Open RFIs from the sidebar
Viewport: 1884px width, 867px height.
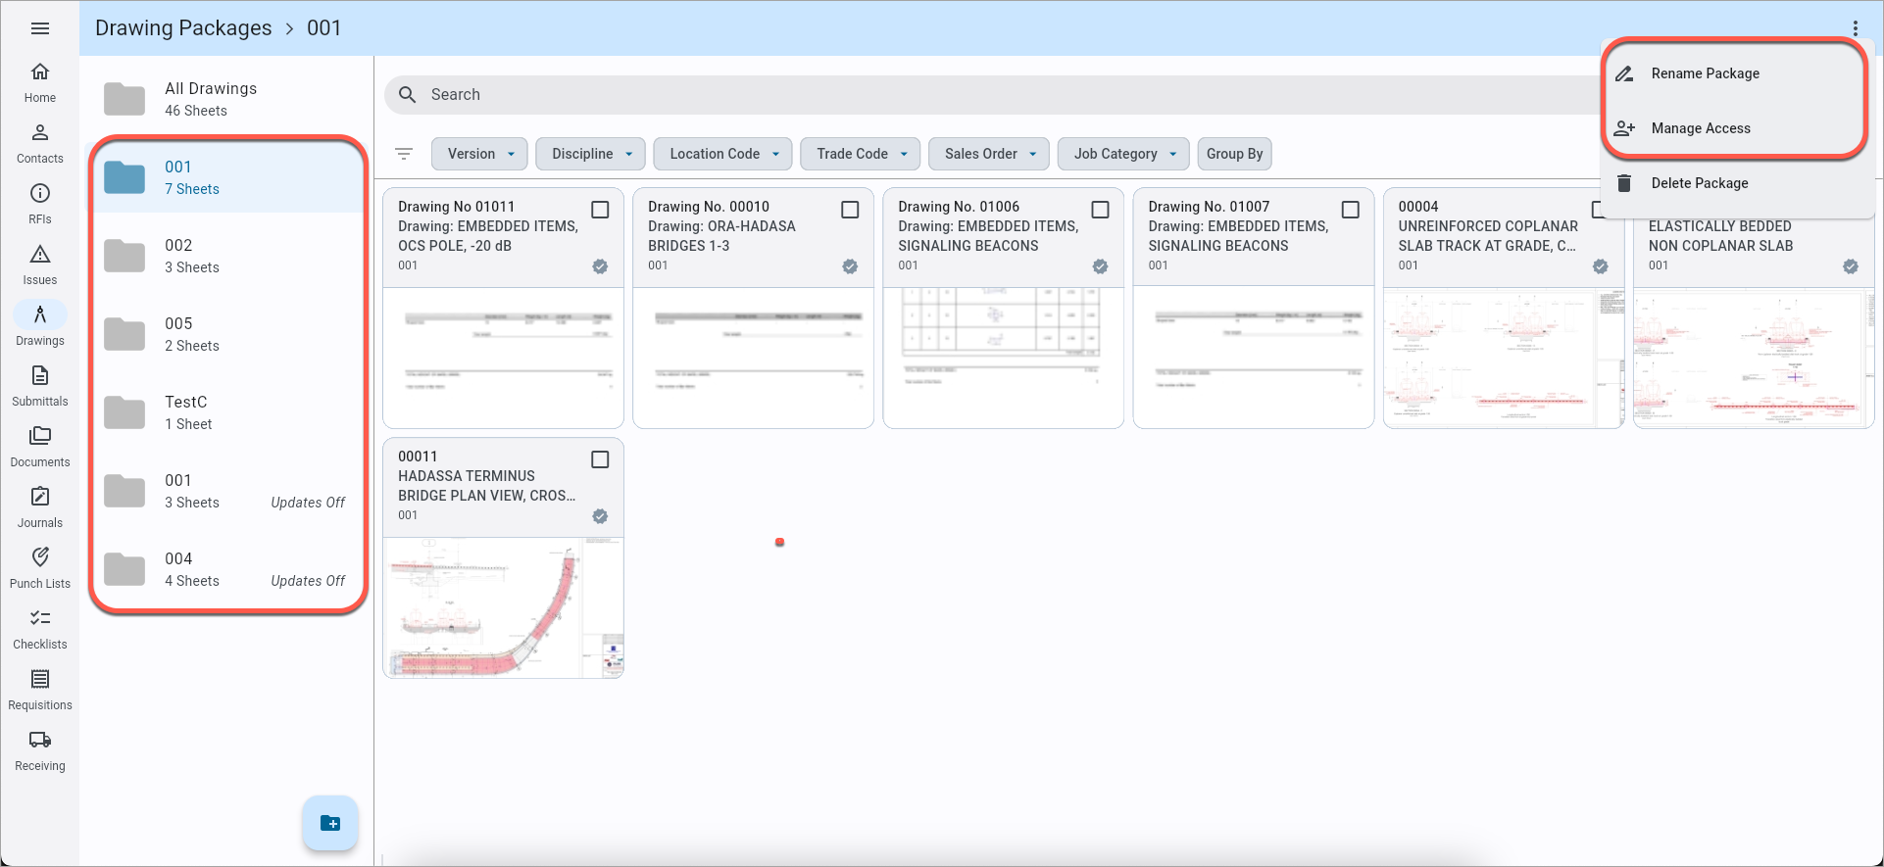coord(40,205)
